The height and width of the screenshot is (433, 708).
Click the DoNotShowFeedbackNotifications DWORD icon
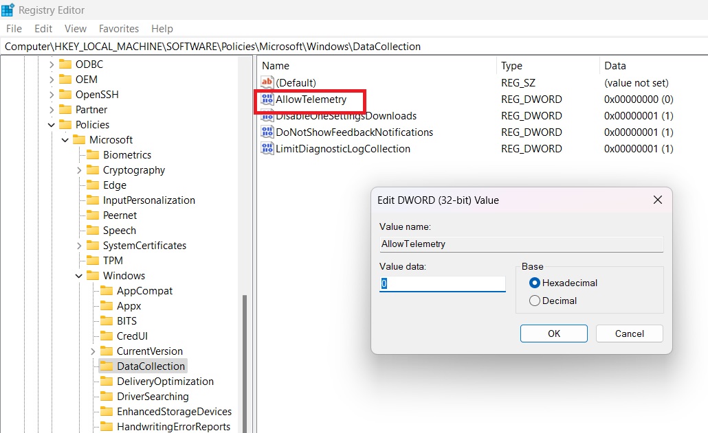[267, 132]
